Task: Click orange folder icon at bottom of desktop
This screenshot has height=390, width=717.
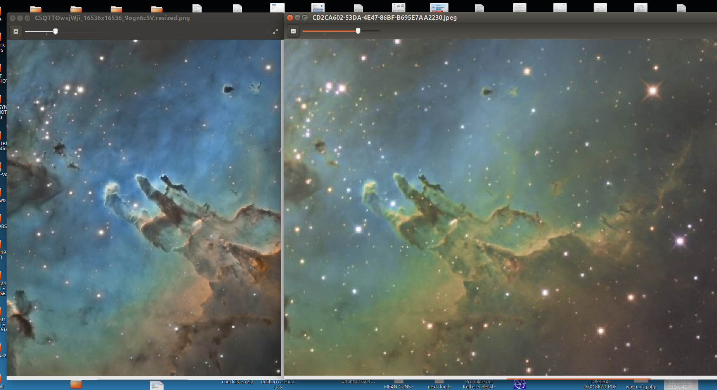Action: click(x=76, y=385)
